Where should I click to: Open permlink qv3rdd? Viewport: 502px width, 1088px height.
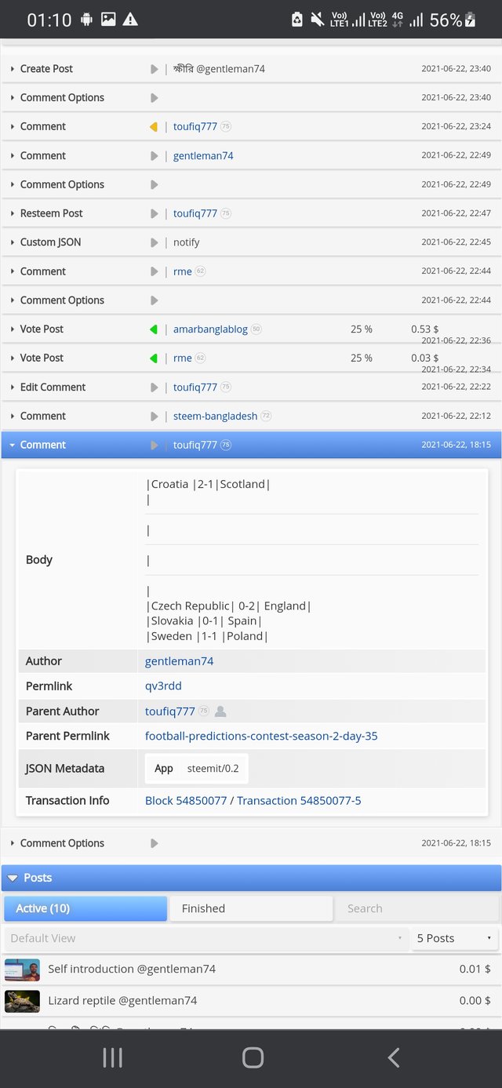tap(163, 686)
